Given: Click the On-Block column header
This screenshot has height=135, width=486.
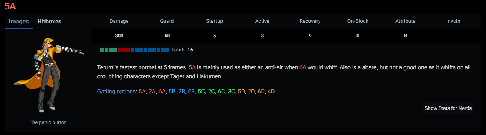Looking at the screenshot, I should (x=358, y=21).
